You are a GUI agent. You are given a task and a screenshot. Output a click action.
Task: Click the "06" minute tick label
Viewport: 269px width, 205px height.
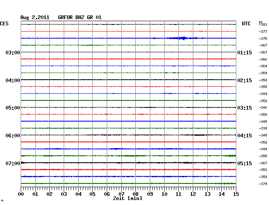coord(107,194)
